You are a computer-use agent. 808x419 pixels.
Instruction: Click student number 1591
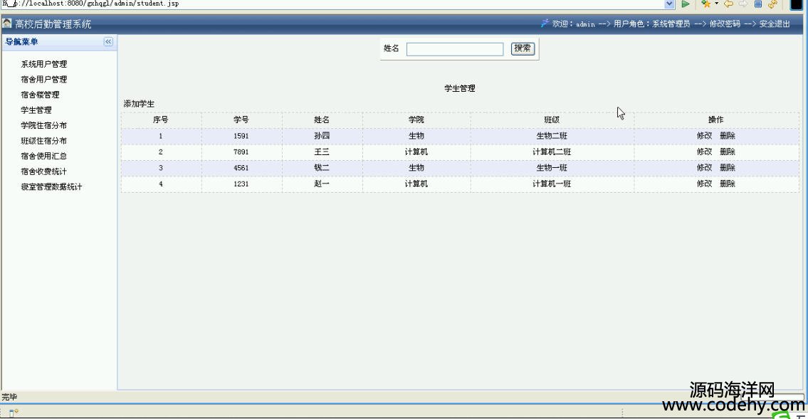241,137
